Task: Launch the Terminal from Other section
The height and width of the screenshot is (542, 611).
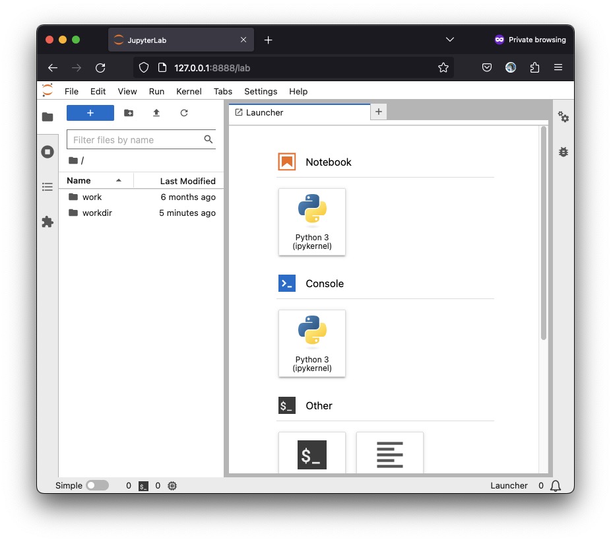Action: 312,454
